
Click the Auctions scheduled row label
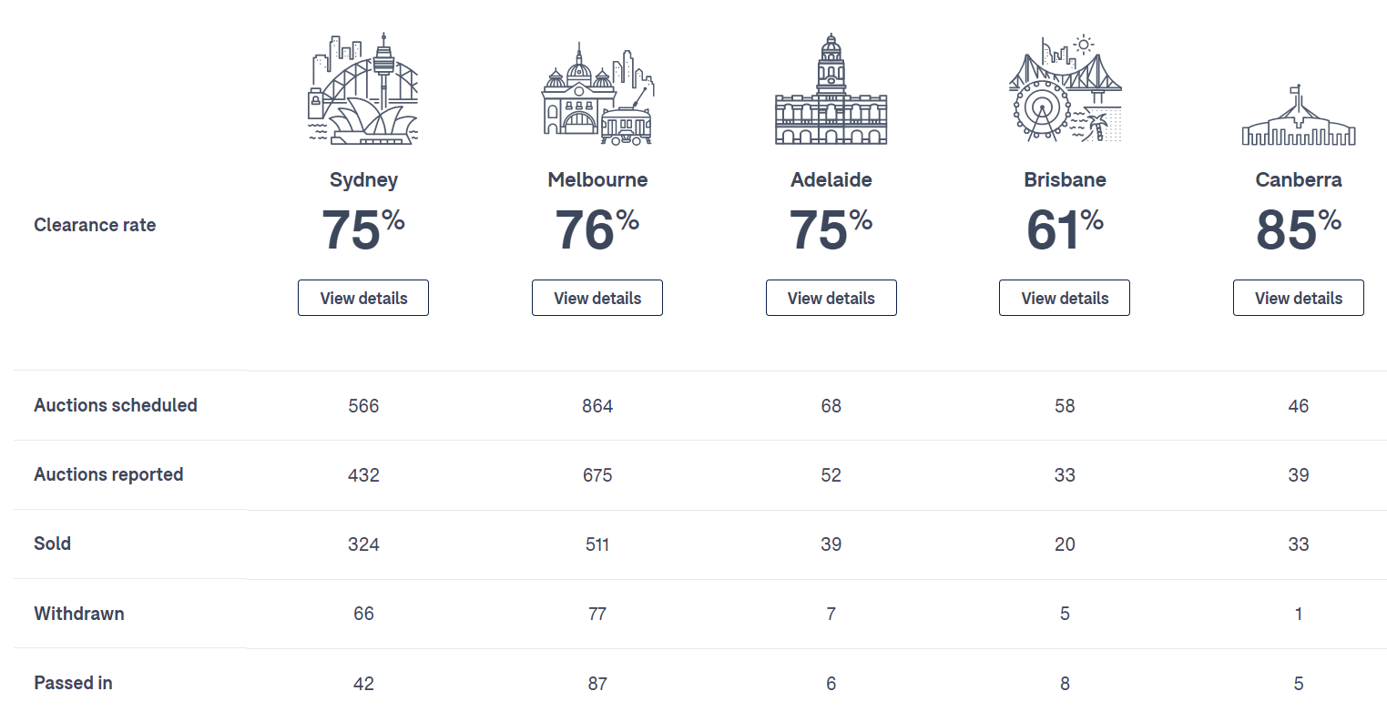[116, 405]
